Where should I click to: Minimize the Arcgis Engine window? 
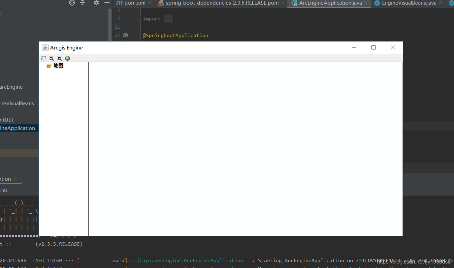coord(354,47)
